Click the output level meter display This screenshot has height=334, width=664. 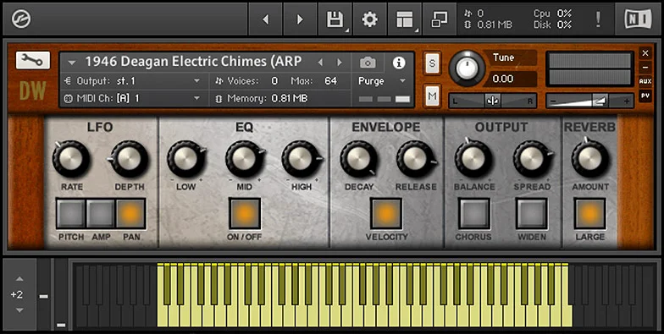pos(589,68)
